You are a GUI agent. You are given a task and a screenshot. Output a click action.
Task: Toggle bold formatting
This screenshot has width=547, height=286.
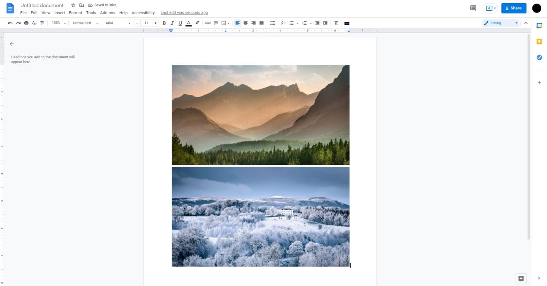(164, 23)
